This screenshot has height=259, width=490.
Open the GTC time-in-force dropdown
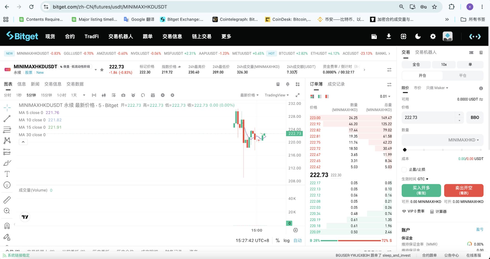tap(423, 179)
